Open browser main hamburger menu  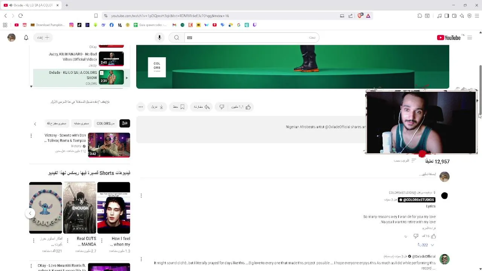477,16
